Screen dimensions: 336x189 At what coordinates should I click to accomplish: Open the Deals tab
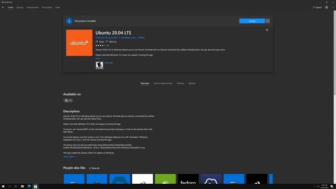tap(58, 7)
